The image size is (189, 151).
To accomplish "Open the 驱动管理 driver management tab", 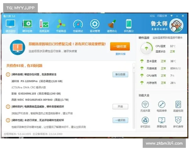I will 95,26.
